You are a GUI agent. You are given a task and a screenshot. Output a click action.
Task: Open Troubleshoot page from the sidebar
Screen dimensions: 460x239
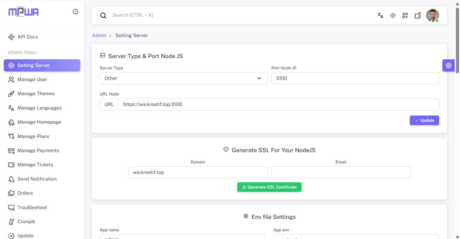pos(42,208)
